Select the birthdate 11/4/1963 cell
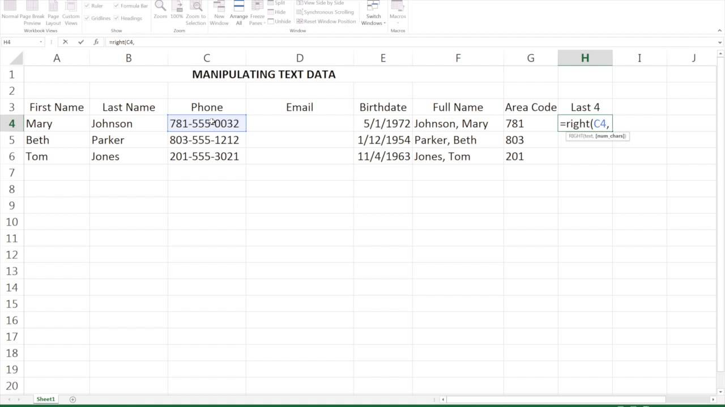Screen dimensions: 725x407 pos(383,156)
